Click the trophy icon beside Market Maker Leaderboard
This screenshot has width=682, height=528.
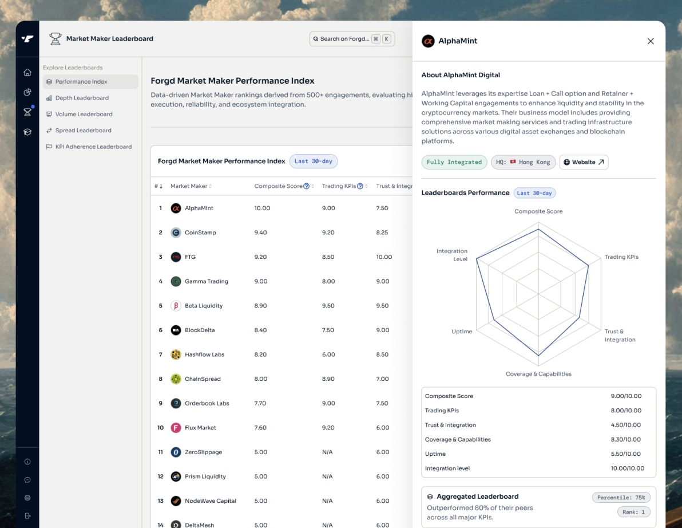pyautogui.click(x=55, y=39)
